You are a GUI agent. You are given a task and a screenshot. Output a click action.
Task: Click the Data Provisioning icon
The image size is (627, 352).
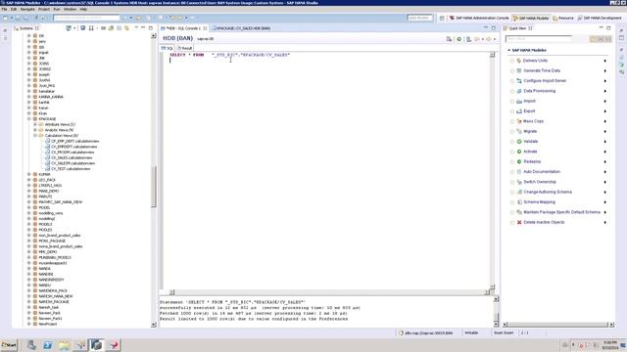[x=519, y=91]
